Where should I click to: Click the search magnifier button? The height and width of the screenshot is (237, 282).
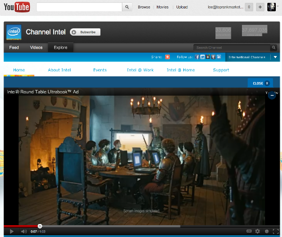tap(127, 7)
